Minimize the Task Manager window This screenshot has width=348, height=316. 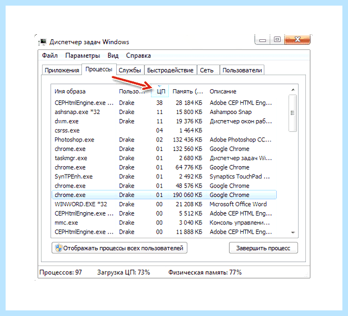[x=263, y=40]
